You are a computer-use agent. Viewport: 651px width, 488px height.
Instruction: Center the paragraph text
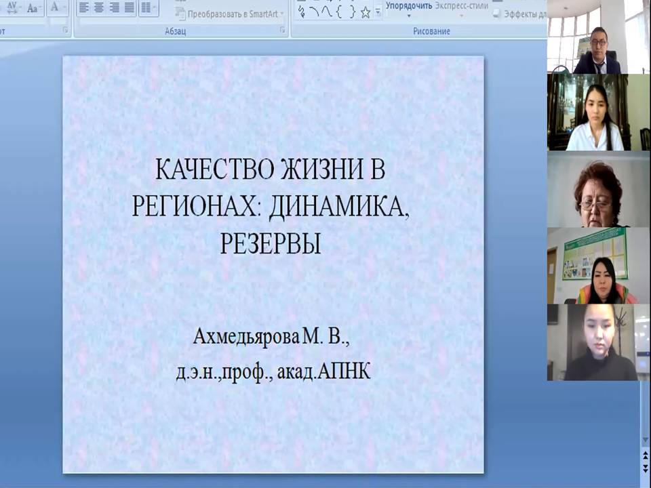coord(99,8)
